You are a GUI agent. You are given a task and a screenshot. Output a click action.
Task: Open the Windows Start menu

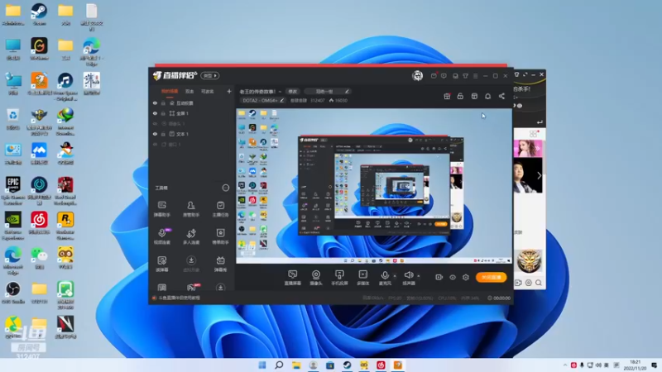[262, 365]
